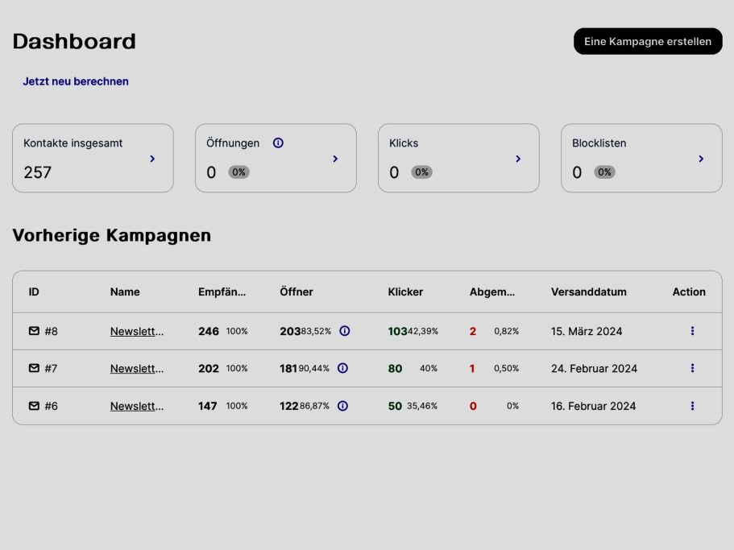734x550 pixels.
Task: Click the Jetzt neu berechnen link
Action: tap(76, 81)
